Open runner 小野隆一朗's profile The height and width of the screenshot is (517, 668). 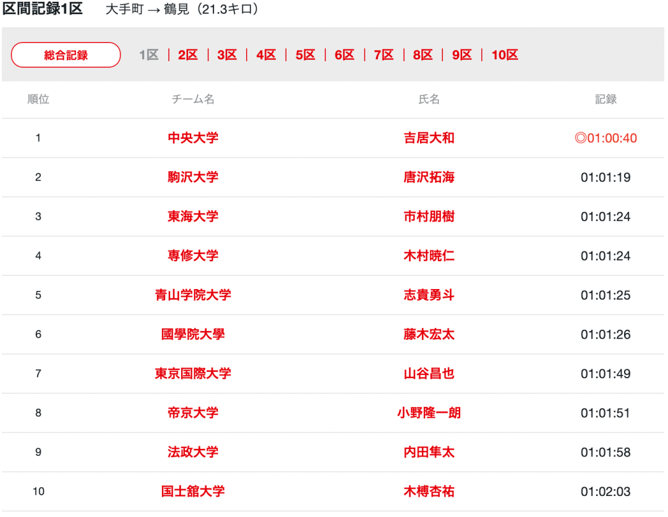coord(429,413)
